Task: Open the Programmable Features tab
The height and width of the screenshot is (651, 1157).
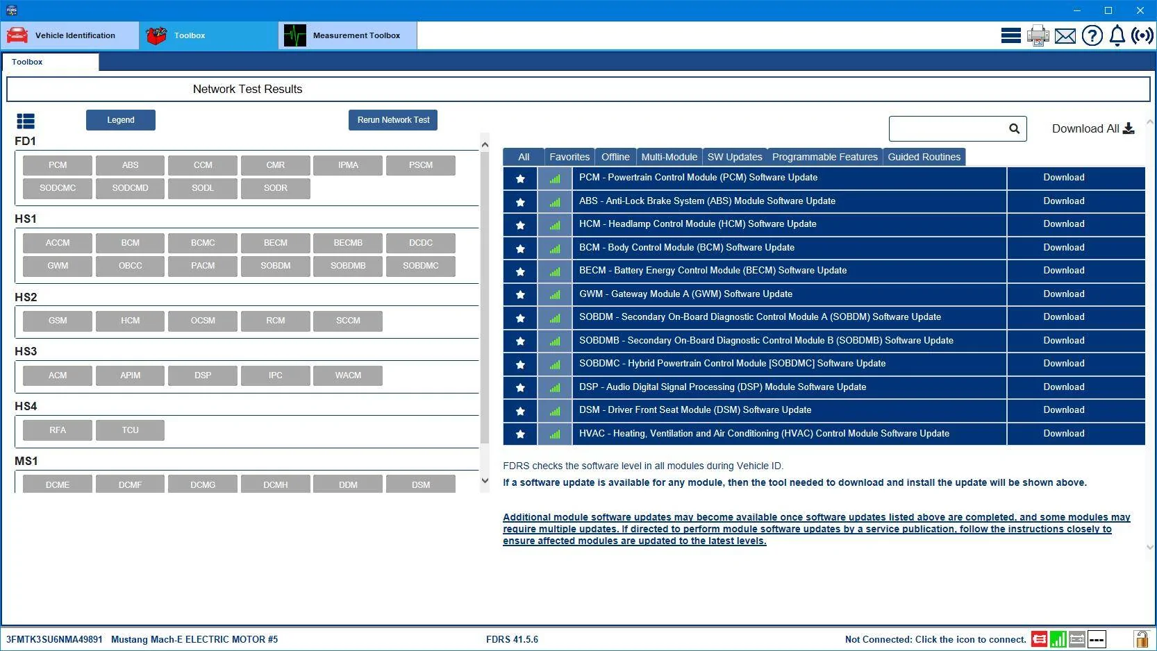Action: pos(825,157)
